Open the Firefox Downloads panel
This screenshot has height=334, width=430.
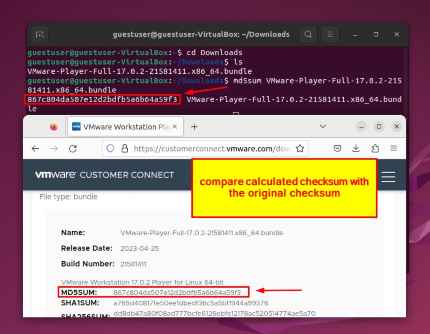pos(356,148)
